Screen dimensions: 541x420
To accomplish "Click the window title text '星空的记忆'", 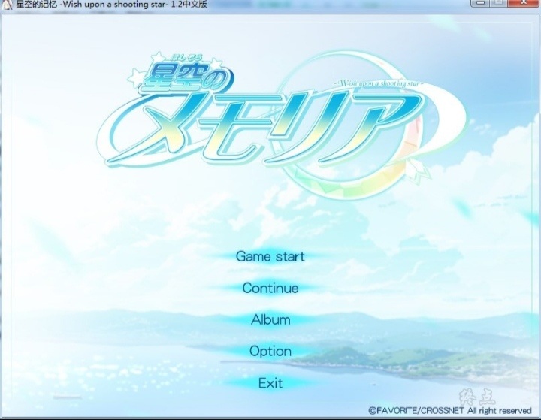I will click(x=38, y=5).
